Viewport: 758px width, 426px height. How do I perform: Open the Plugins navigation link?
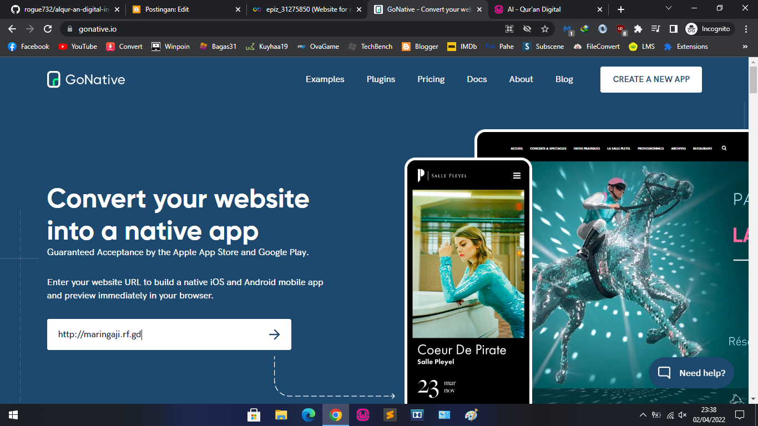coord(381,79)
